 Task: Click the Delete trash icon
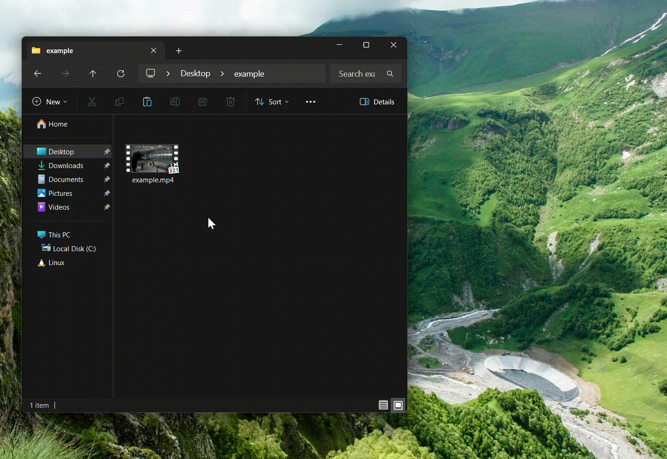click(230, 102)
